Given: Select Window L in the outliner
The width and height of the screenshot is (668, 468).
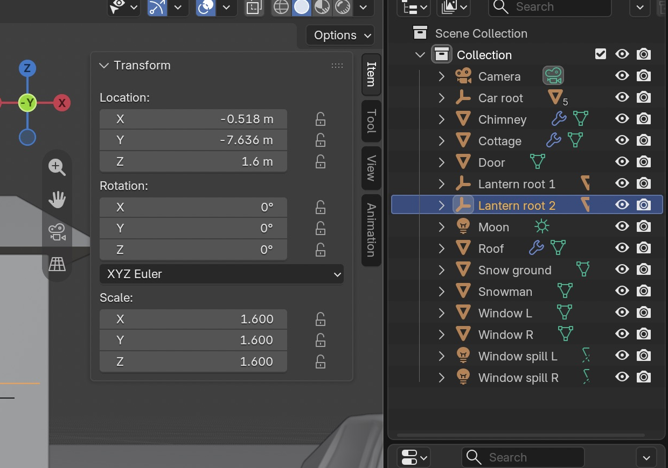Looking at the screenshot, I should [505, 313].
